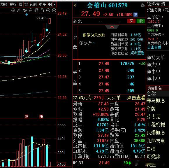The image size is (169, 168).
Task: Open the 预测 menu
Action: coord(33,4)
